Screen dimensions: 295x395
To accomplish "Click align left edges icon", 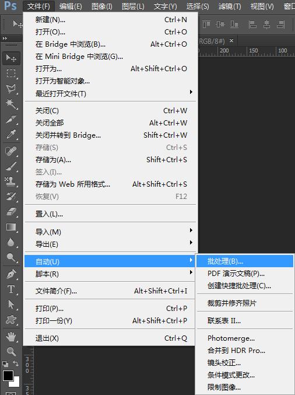I will tap(252, 25).
